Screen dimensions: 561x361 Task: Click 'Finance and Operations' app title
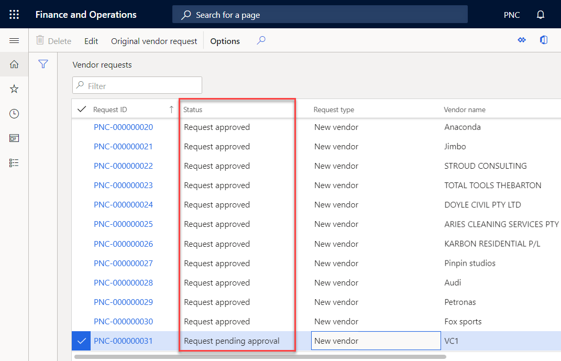tap(86, 14)
